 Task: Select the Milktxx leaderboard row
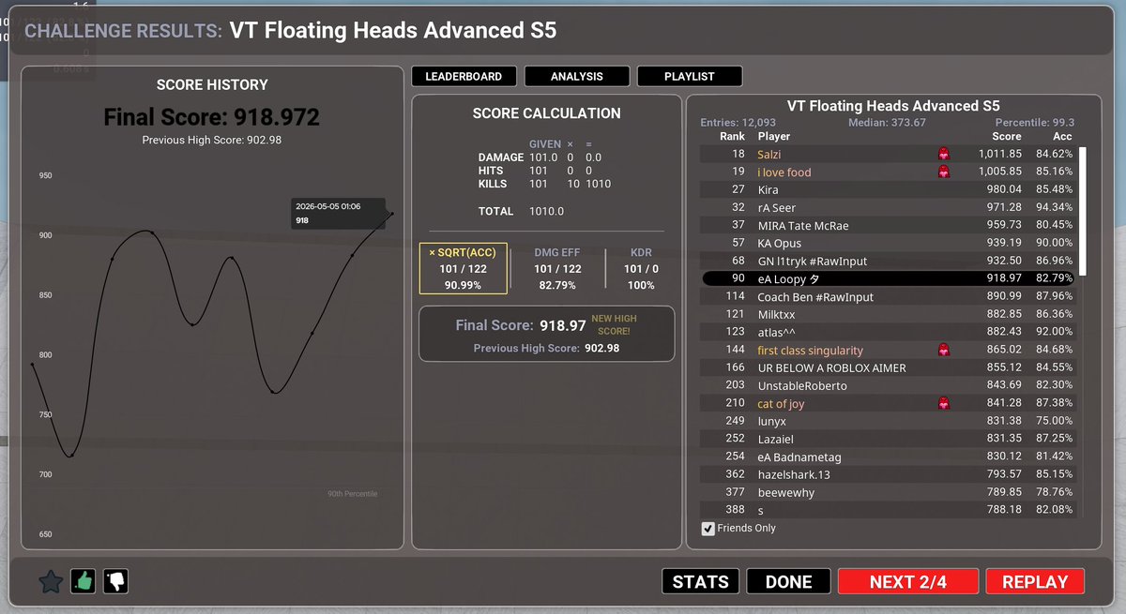889,314
